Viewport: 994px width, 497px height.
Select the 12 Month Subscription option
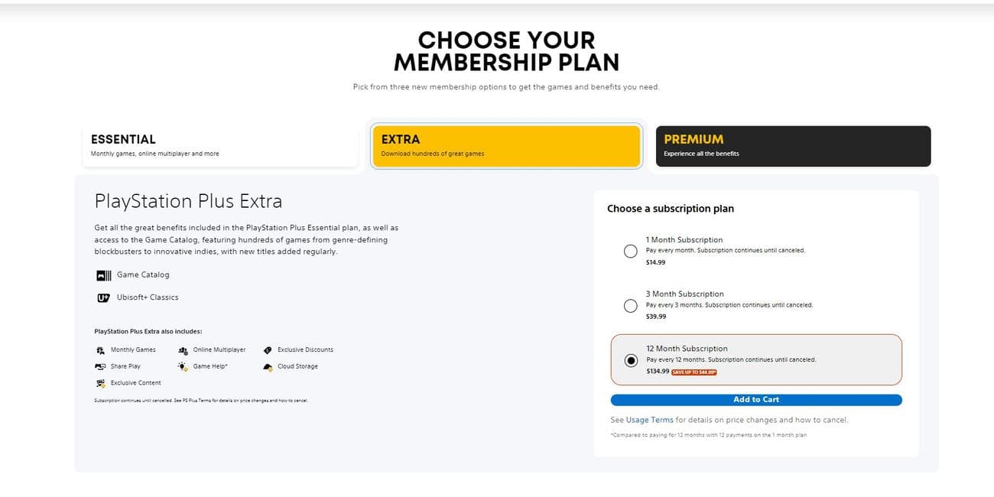coord(630,360)
